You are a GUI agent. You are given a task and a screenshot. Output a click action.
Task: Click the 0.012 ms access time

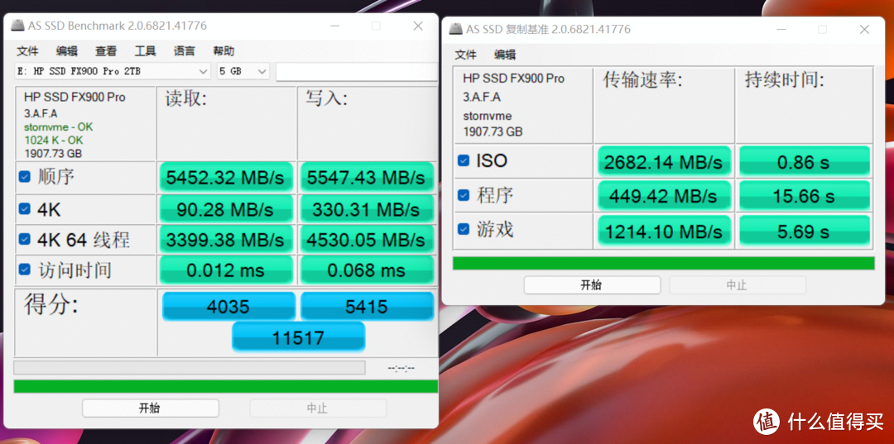226,270
